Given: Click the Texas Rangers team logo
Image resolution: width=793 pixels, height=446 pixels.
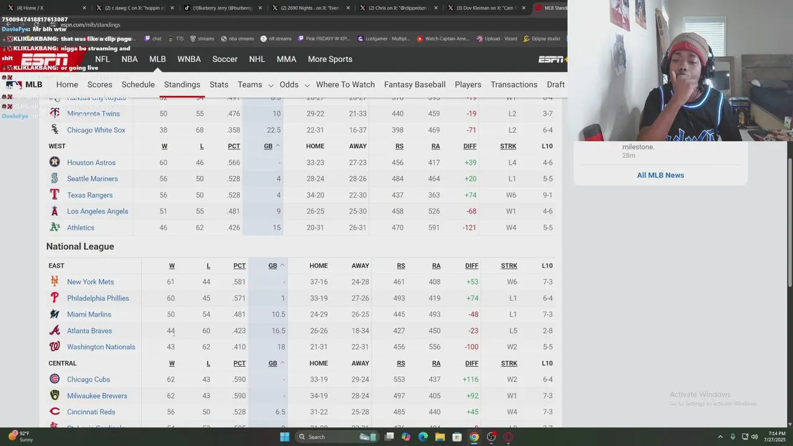Looking at the screenshot, I should coord(55,195).
